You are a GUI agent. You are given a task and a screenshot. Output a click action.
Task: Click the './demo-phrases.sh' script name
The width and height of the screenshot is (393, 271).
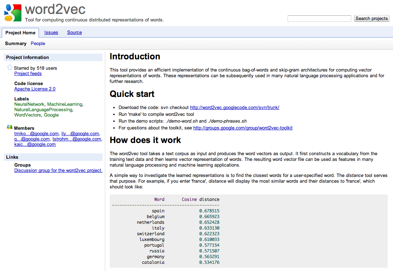[227, 121]
